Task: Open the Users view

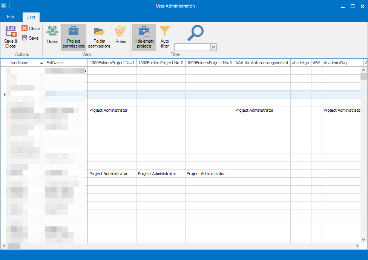Action: [52, 35]
